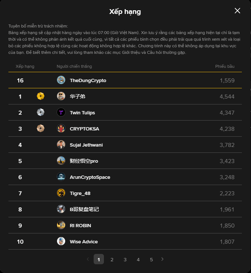
Task: Click the Twin Tulips avatar icon
Action: pos(61,112)
